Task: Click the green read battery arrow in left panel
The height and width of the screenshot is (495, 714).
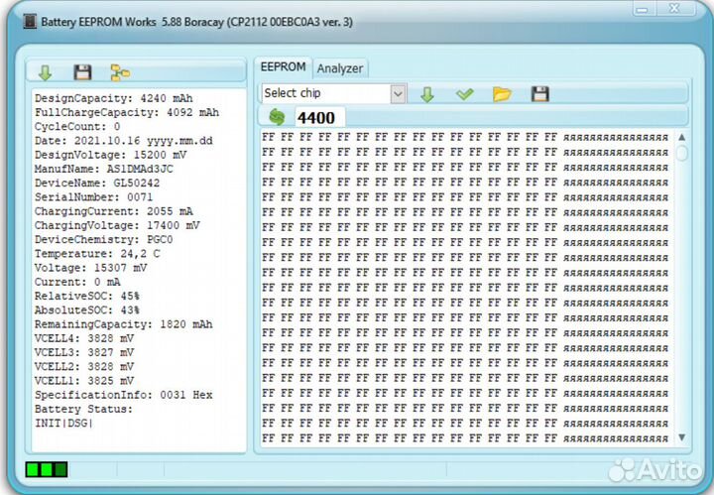Action: pyautogui.click(x=45, y=72)
